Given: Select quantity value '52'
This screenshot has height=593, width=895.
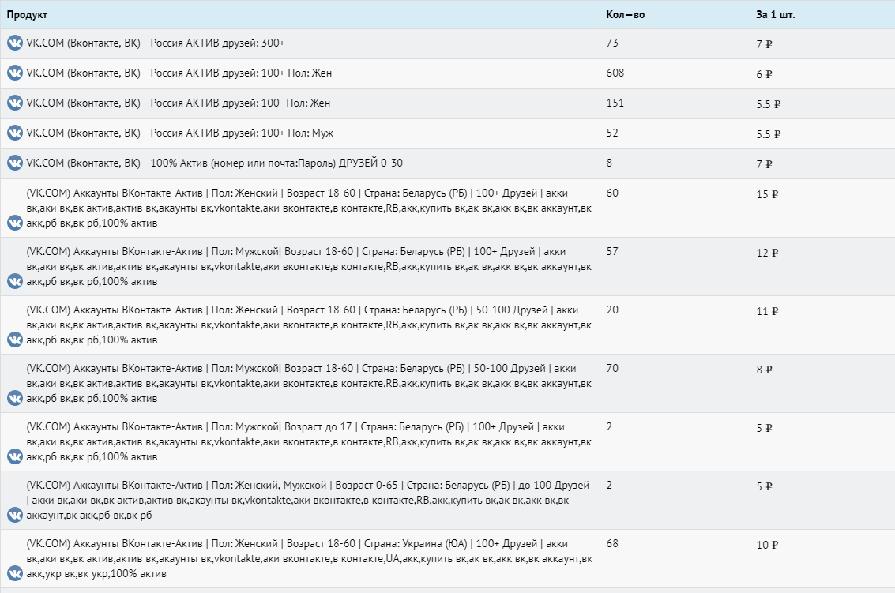Looking at the screenshot, I should [612, 133].
